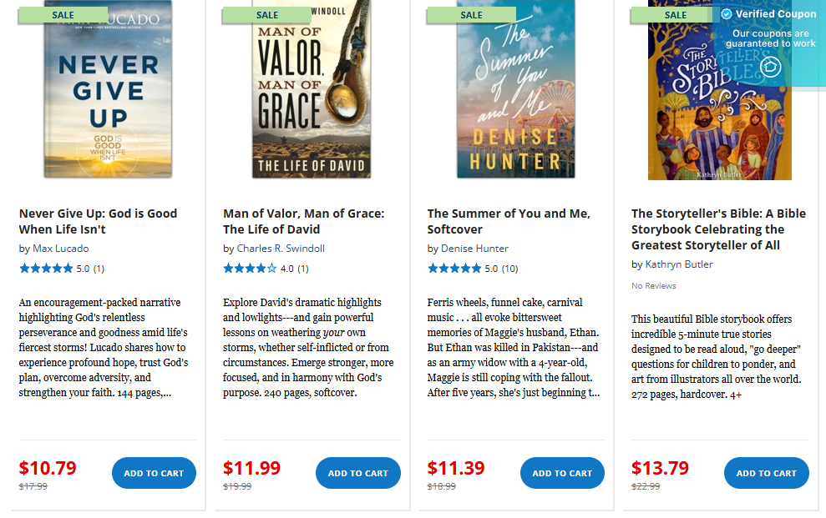Add Man of Valor, Man of Grace to cart
826x518 pixels.
pyautogui.click(x=357, y=473)
